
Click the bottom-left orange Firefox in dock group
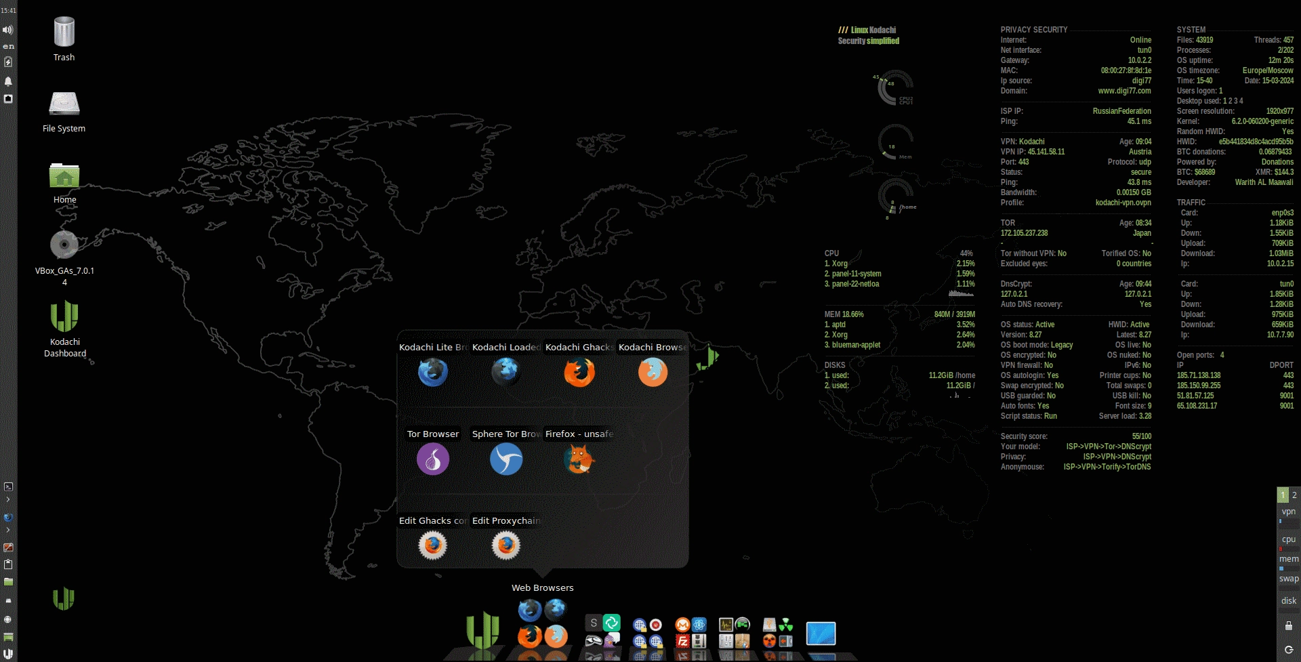pyautogui.click(x=530, y=636)
